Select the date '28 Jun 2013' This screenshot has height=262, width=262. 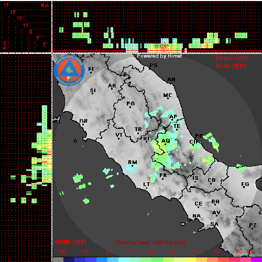tap(231, 58)
